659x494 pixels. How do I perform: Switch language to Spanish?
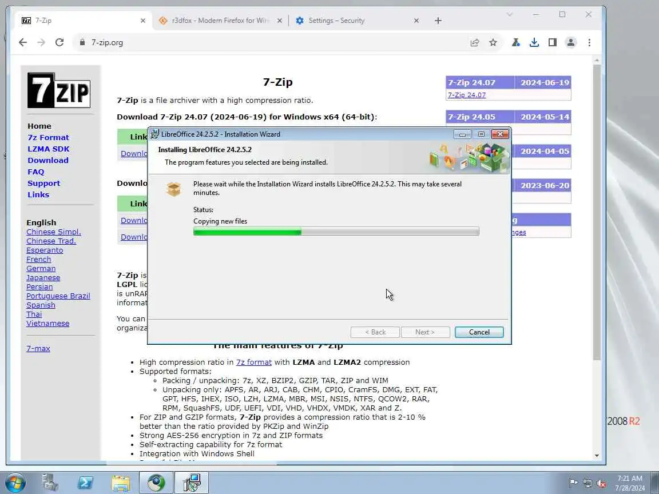click(41, 305)
